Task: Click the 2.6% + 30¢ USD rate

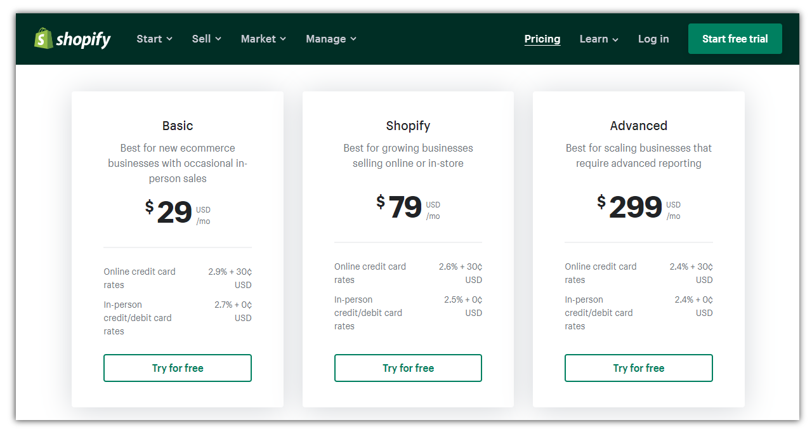Action: pos(461,273)
